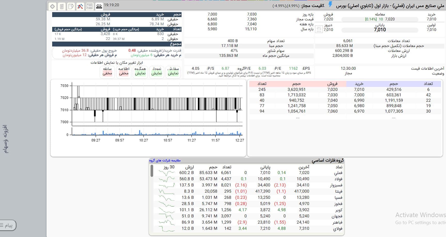Click the blue lightning bolt icon beside the stock name
The height and width of the screenshot is (237, 446).
point(330,4)
